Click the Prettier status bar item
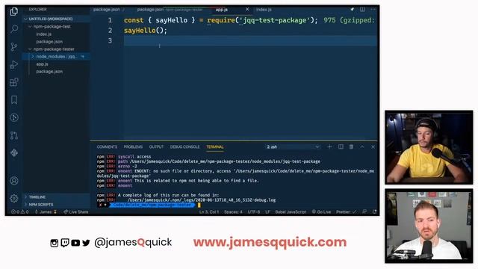The height and width of the screenshot is (269, 478). click(x=346, y=211)
